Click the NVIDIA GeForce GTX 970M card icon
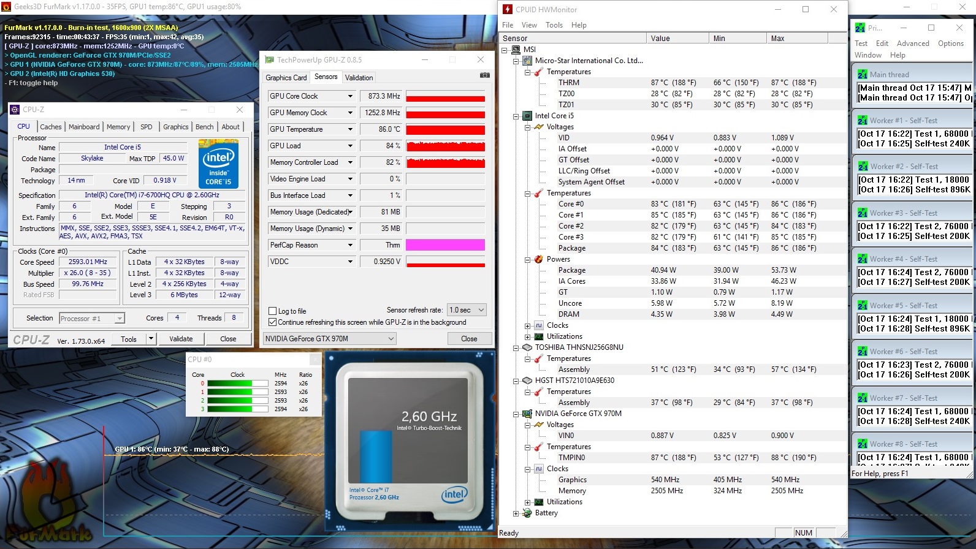 527,414
